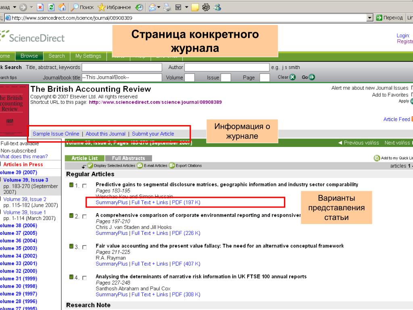Click the Author search field
The width and height of the screenshot is (413, 310).
point(227,67)
